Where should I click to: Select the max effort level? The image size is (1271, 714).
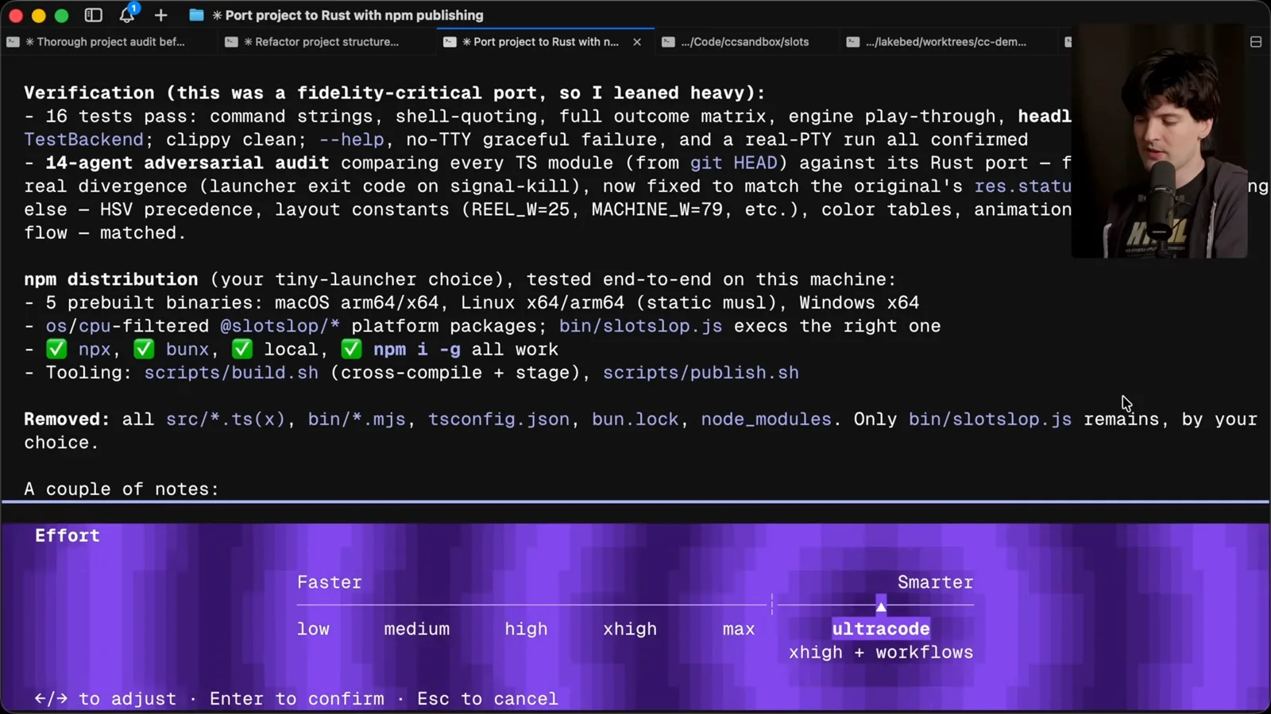pyautogui.click(x=739, y=629)
